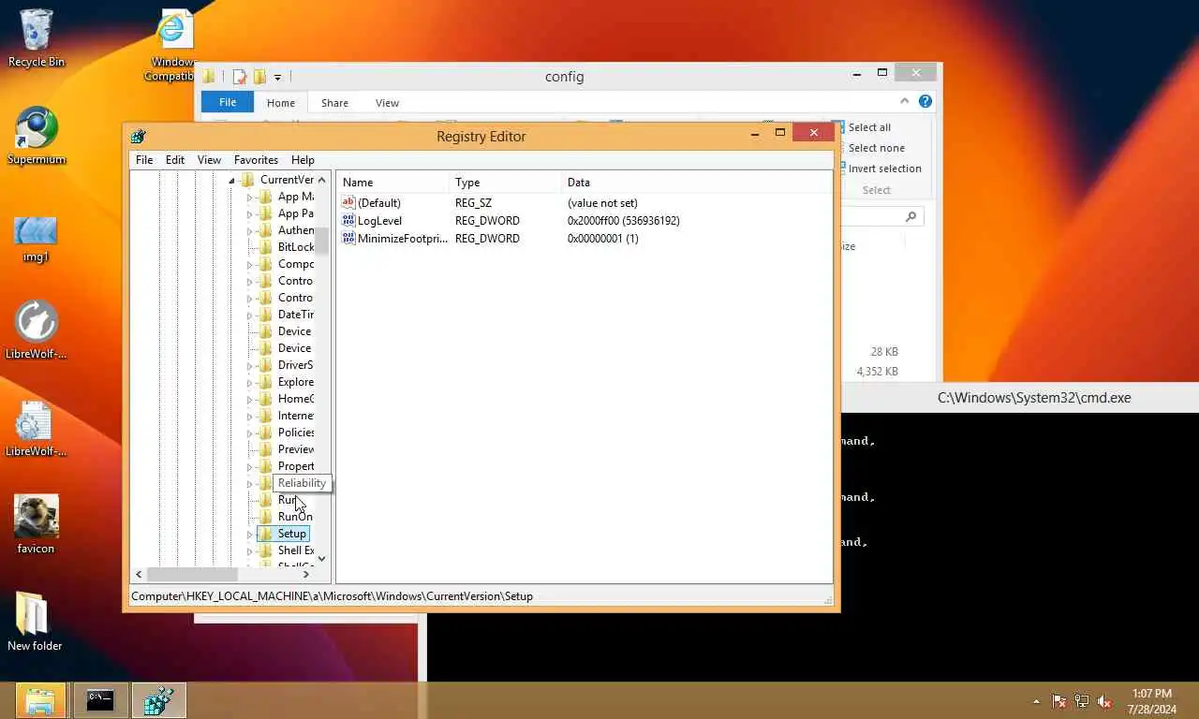Select the New folder desktop icon
The image size is (1199, 719).
(x=35, y=622)
